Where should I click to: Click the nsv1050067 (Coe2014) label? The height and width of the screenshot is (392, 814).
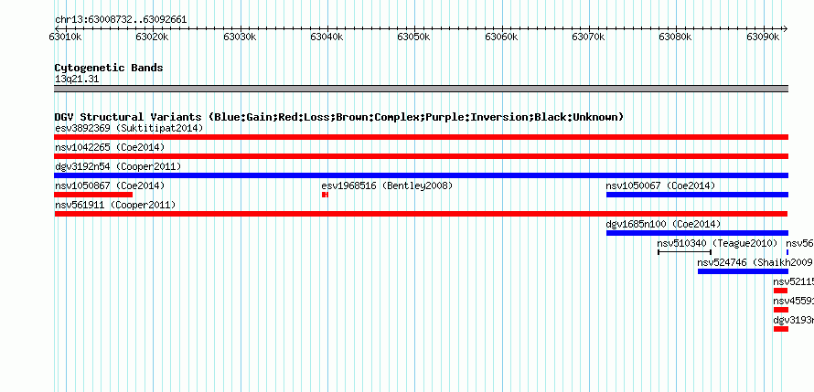(660, 185)
